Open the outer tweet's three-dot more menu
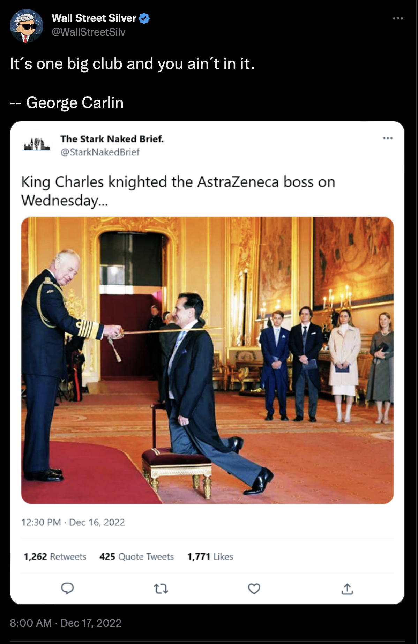 coord(398,18)
